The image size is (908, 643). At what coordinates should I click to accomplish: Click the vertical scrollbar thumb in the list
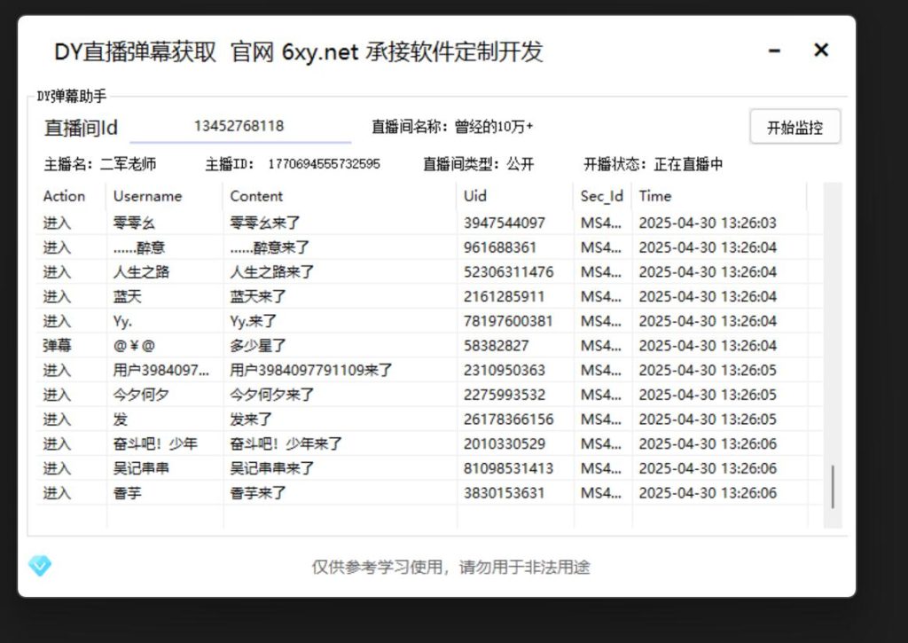point(833,486)
